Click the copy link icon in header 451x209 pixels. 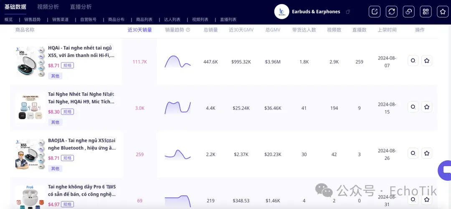coord(409,11)
